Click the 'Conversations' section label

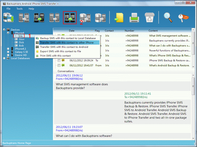click(66, 71)
